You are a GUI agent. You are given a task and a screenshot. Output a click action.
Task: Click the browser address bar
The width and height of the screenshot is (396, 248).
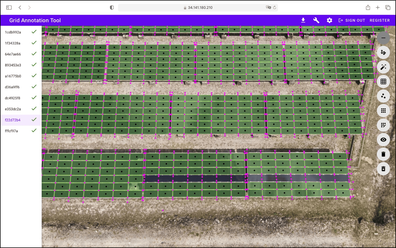198,7
